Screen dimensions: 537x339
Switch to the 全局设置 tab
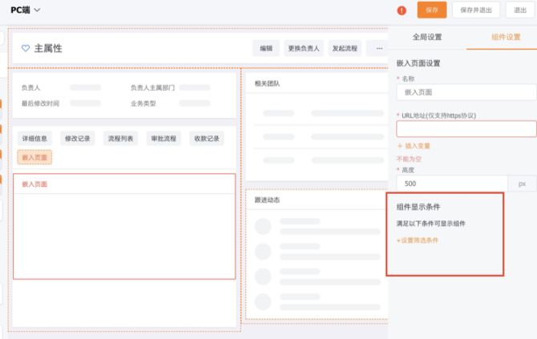point(426,37)
